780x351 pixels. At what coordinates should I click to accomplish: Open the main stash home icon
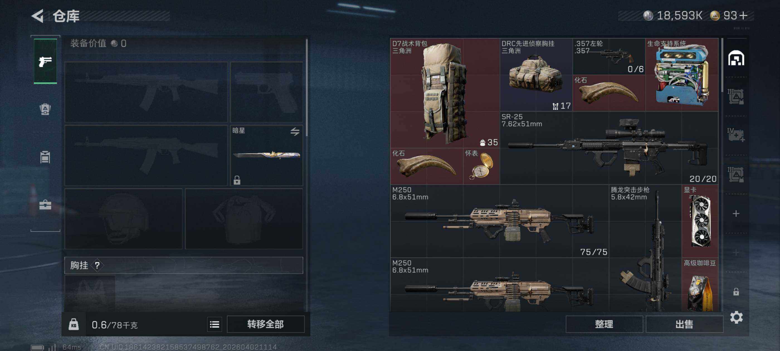point(736,58)
